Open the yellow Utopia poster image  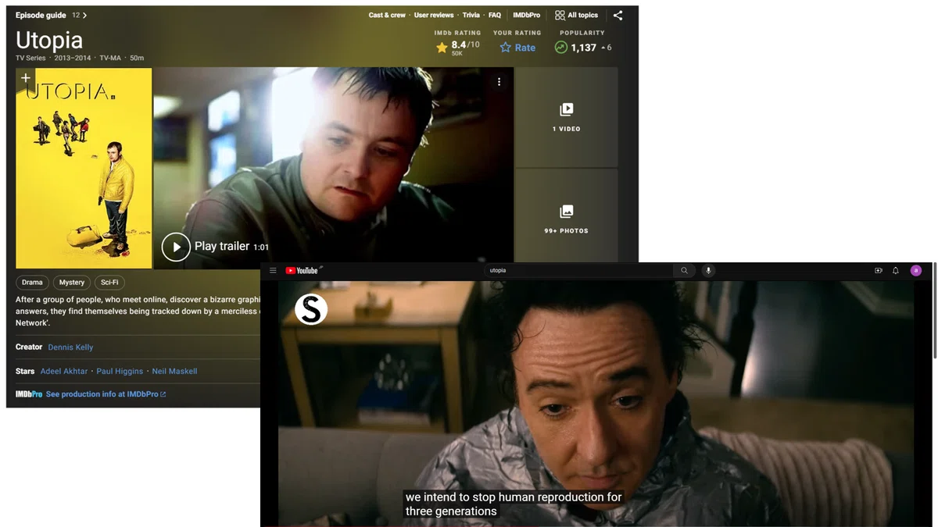84,168
